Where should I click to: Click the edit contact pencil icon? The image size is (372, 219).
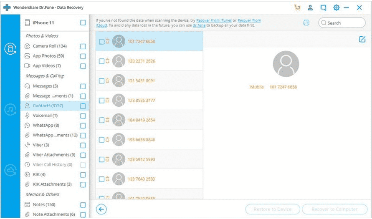[362, 39]
